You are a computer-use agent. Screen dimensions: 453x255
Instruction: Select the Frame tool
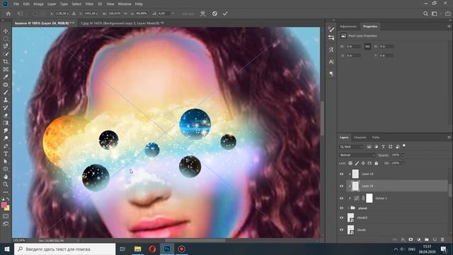point(6,69)
